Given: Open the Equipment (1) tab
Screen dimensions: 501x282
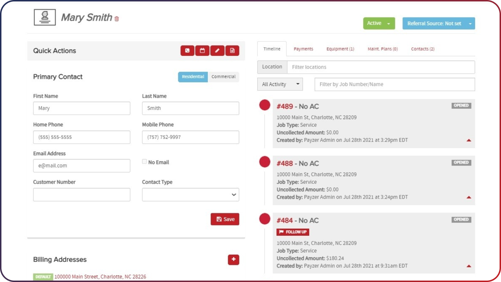Looking at the screenshot, I should point(340,49).
